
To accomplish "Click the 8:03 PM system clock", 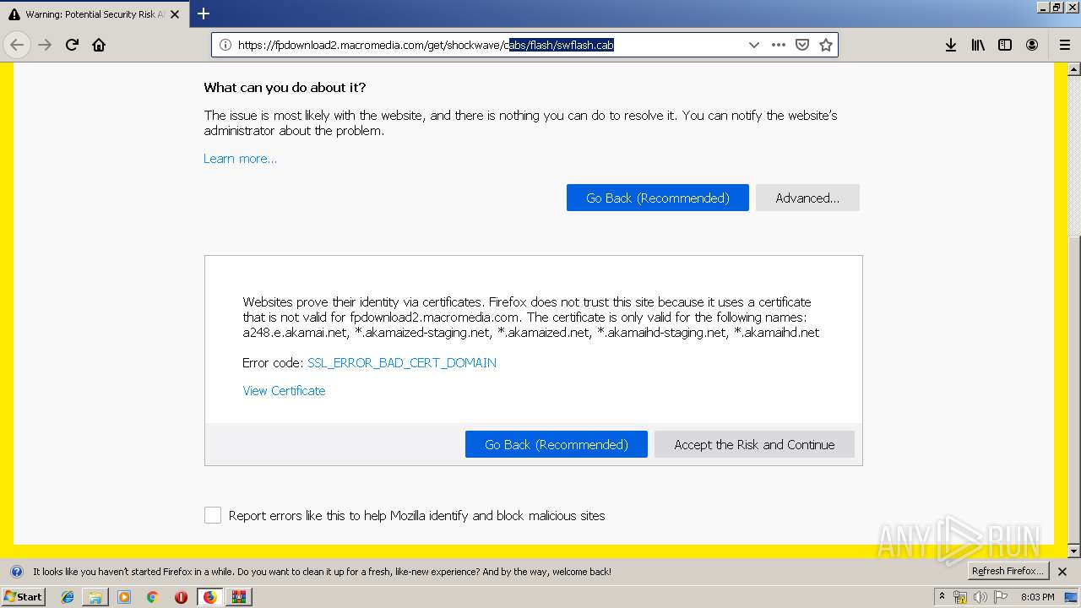I will pos(1037,597).
